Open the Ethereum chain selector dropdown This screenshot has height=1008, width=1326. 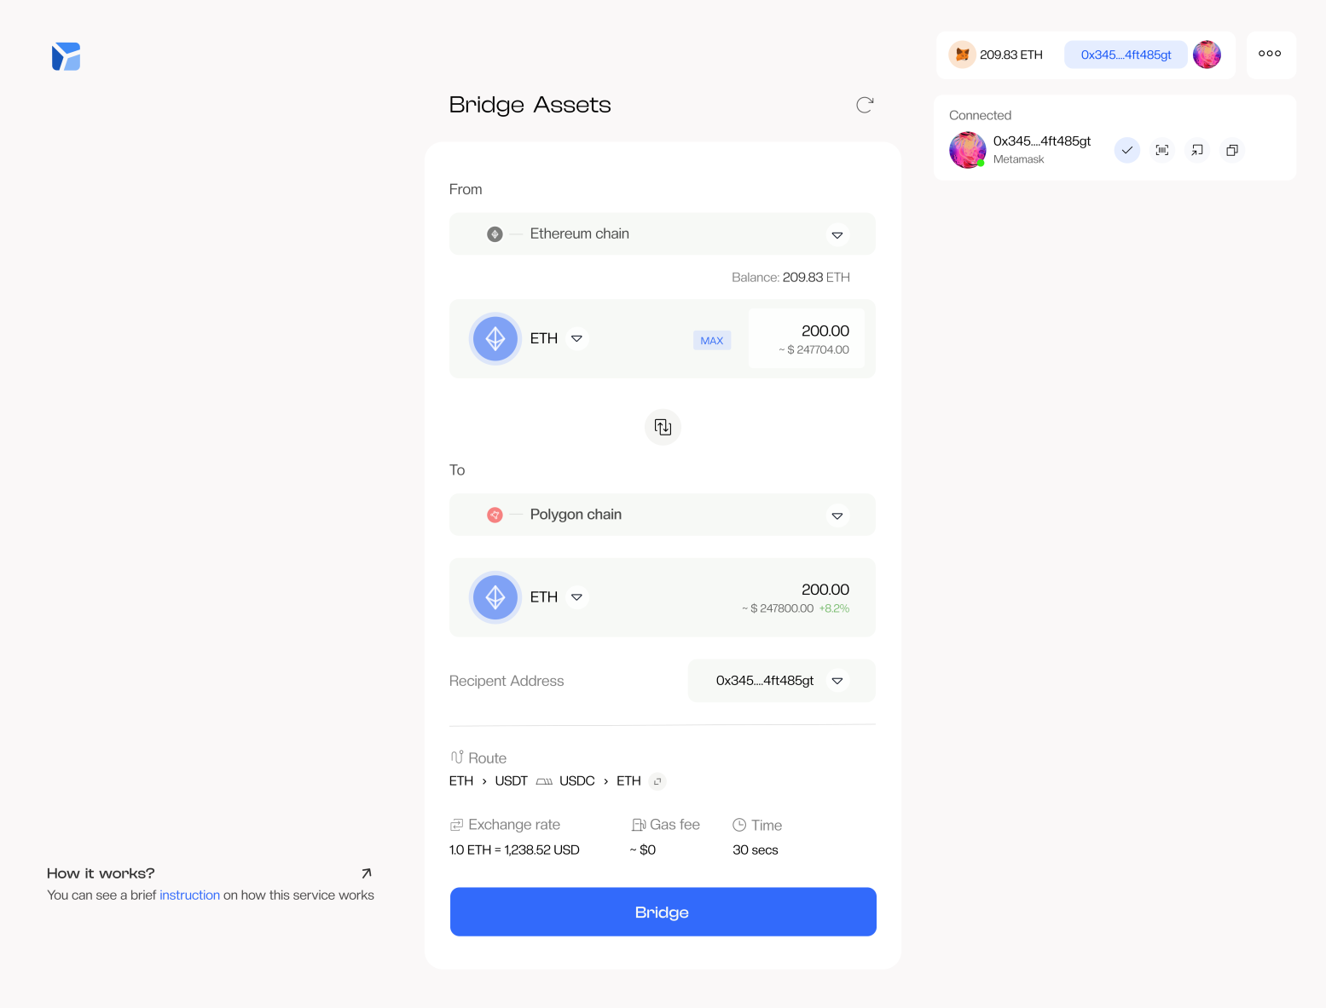click(837, 234)
